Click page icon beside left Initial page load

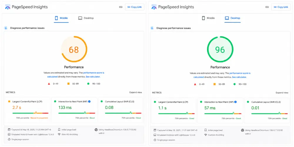click(x=59, y=130)
